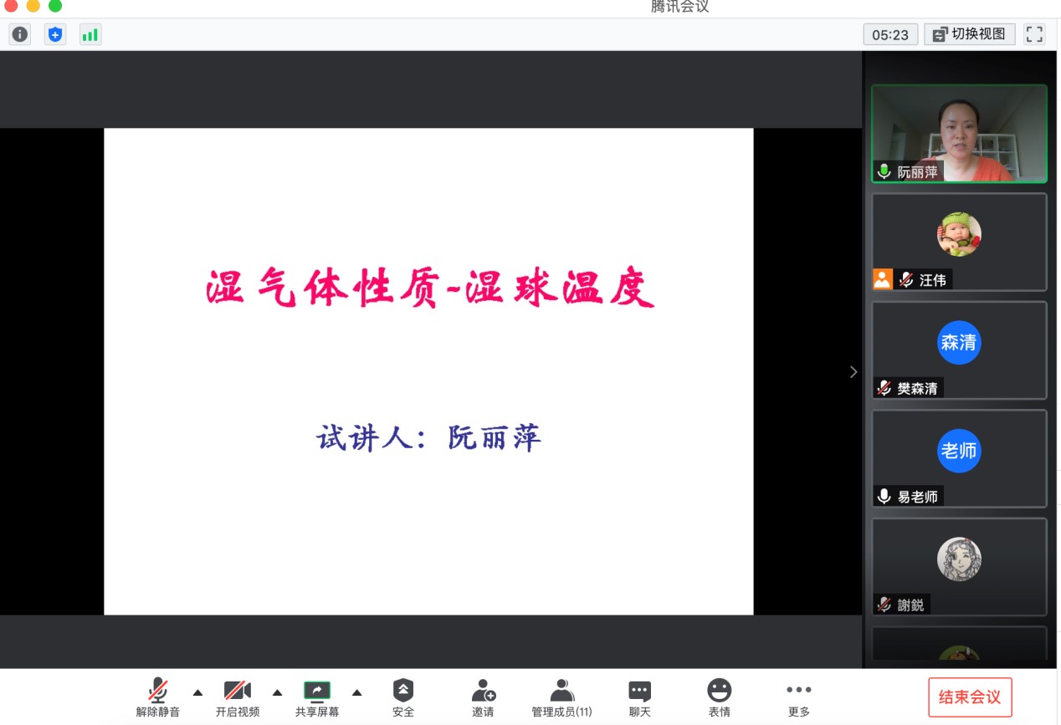The width and height of the screenshot is (1061, 725).
Task: Open the 聊天 chat panel
Action: coord(640,697)
